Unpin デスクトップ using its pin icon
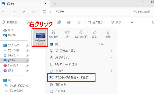Screen dimensions: 154x94 (x=27, y=45)
